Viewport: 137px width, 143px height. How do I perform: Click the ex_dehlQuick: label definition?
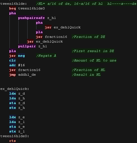click(14, 89)
